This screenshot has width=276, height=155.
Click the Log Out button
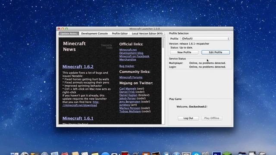click(188, 118)
